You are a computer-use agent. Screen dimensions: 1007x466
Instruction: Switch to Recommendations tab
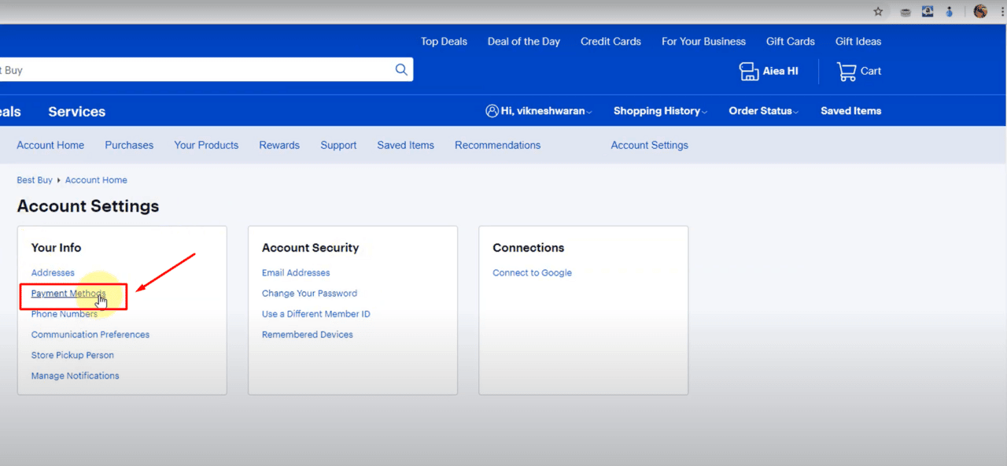pos(497,146)
